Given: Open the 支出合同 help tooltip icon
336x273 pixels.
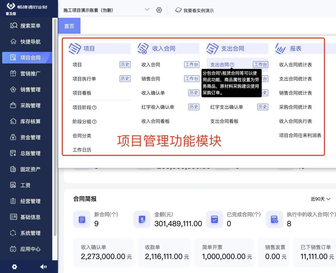Looking at the screenshot, I should (232, 64).
